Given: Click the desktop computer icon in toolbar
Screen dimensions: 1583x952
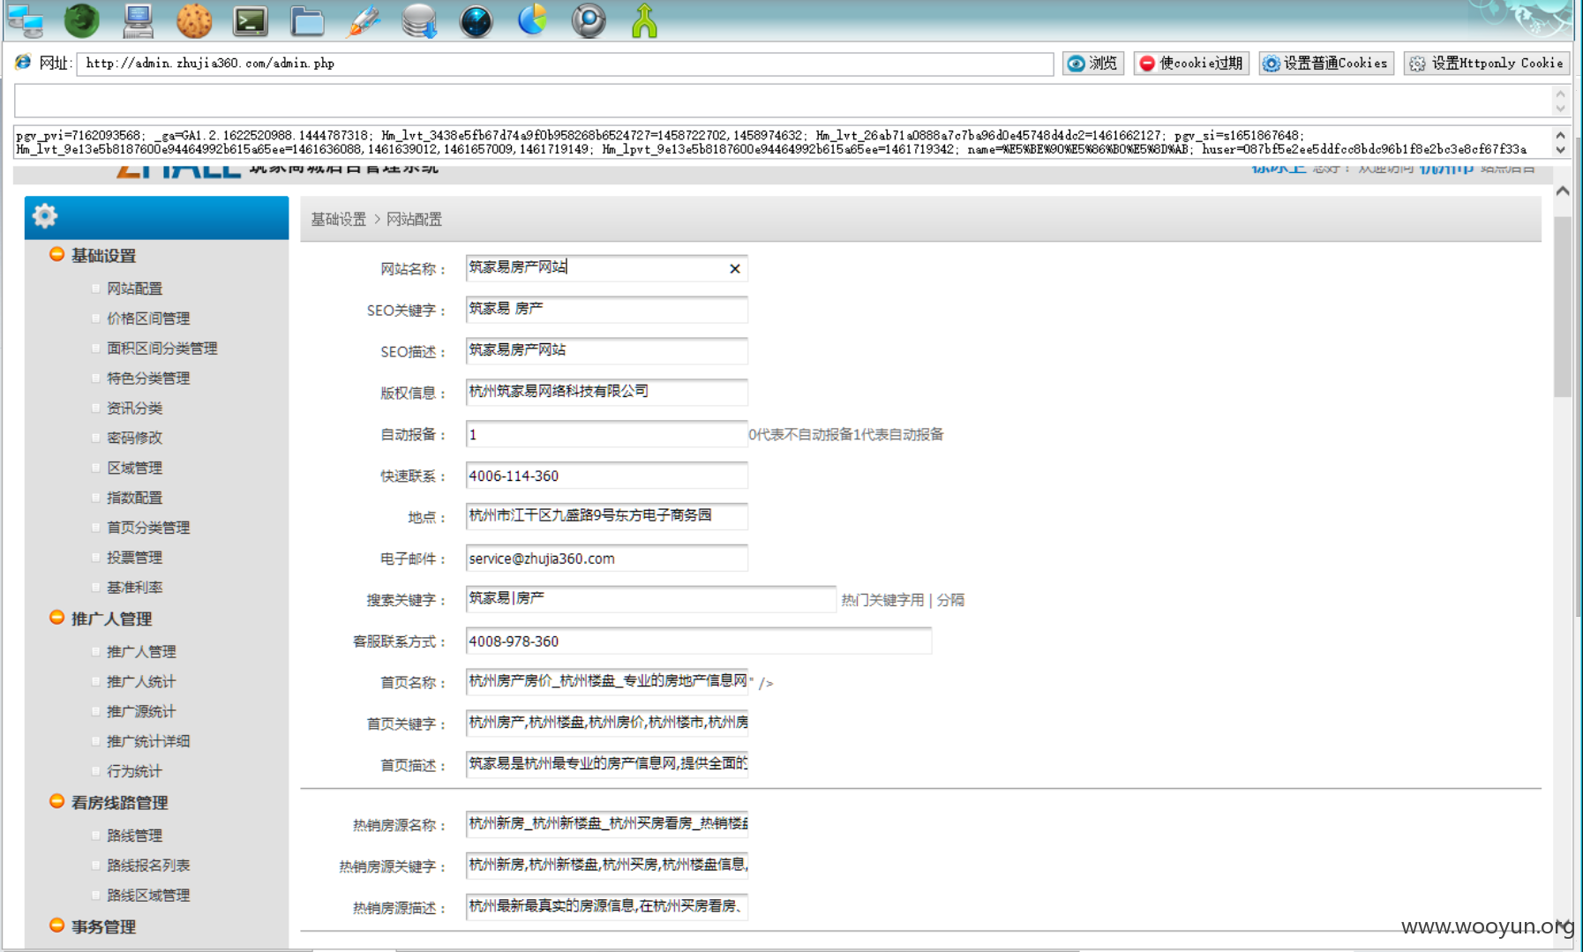Looking at the screenshot, I should coord(139,20).
